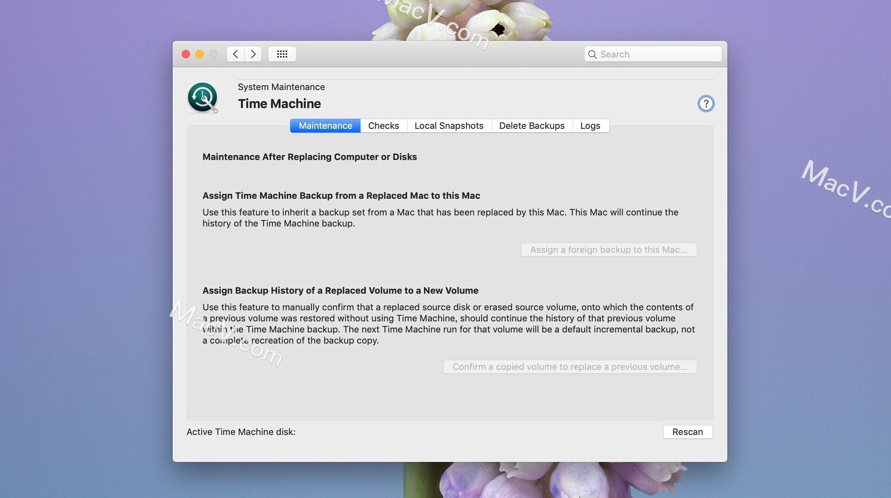Click the Active Time Machine disk label
Screen dimensions: 891x498
[241, 432]
